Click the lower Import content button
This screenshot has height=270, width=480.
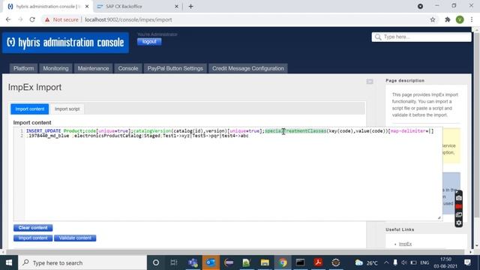[33, 238]
